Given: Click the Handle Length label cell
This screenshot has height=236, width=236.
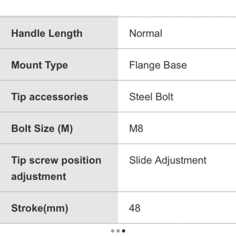Looking at the screenshot, I should [x=47, y=33].
